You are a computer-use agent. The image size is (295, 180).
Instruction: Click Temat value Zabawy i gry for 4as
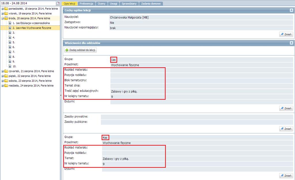116,159
